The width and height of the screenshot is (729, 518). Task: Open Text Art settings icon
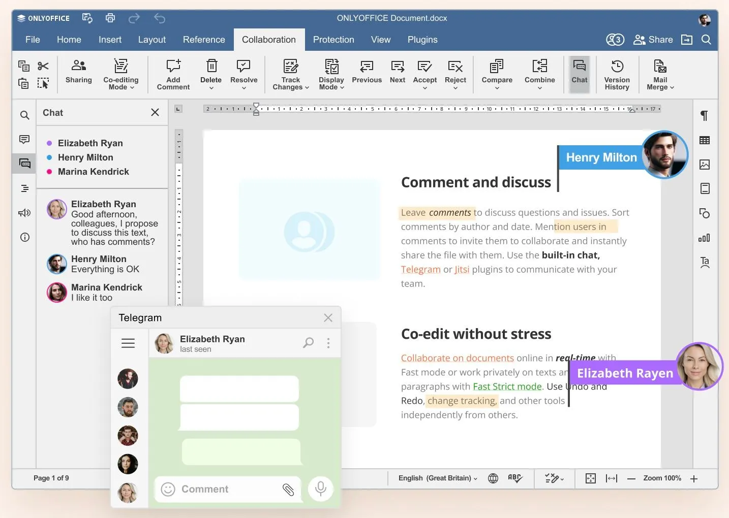point(705,262)
